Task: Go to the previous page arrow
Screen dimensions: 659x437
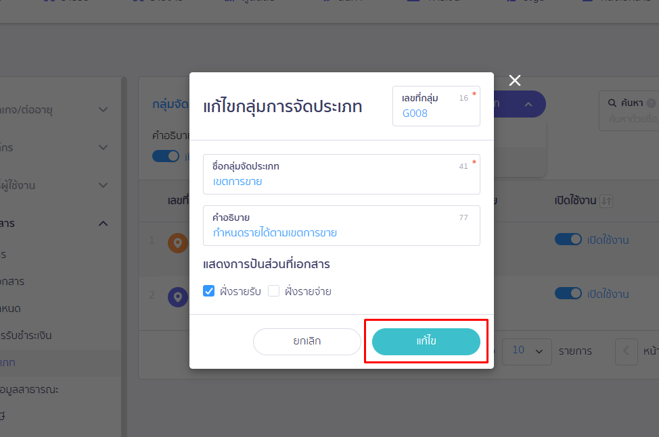Action: pyautogui.click(x=626, y=351)
